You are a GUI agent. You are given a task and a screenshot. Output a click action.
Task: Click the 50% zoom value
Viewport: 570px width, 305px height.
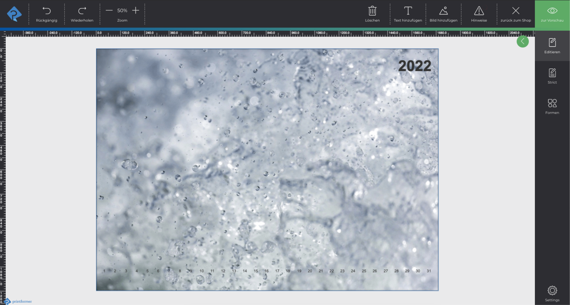click(x=122, y=11)
